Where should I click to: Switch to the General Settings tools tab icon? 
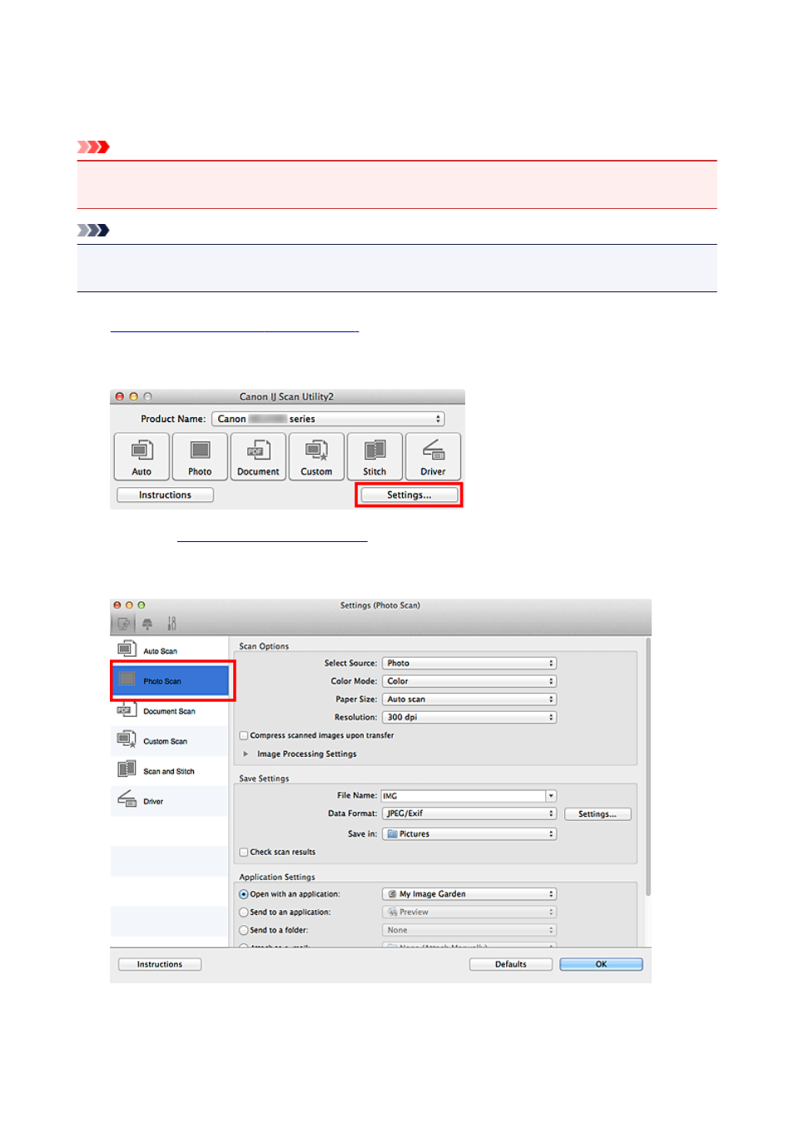[171, 623]
